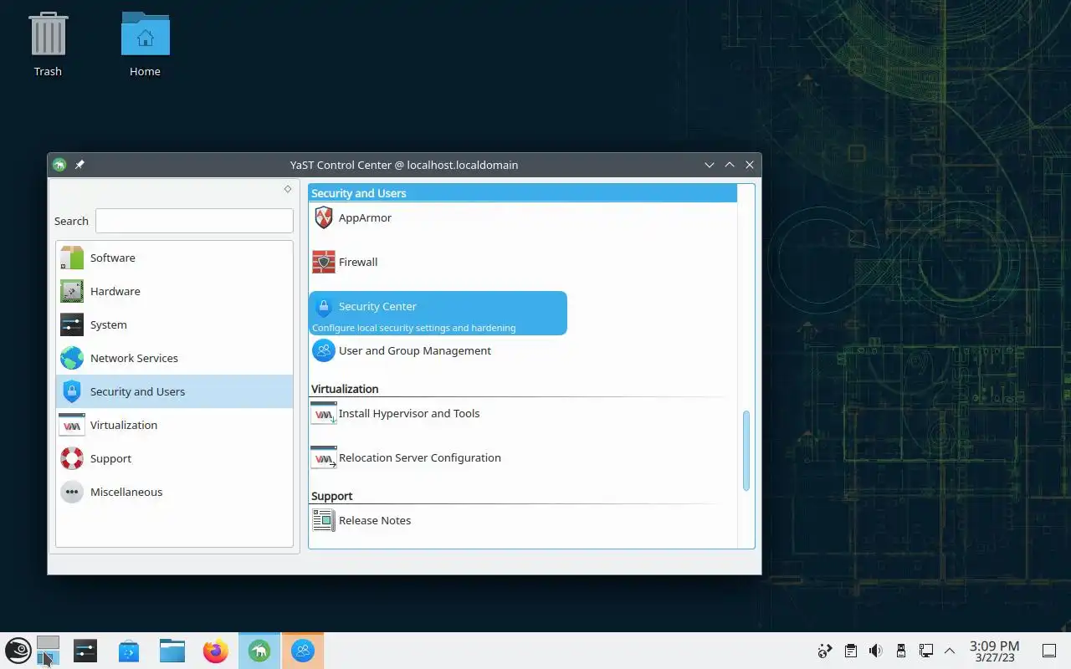Screen dimensions: 1071x669
Task: Select the Virtualization category in sidebar
Action: (174, 425)
